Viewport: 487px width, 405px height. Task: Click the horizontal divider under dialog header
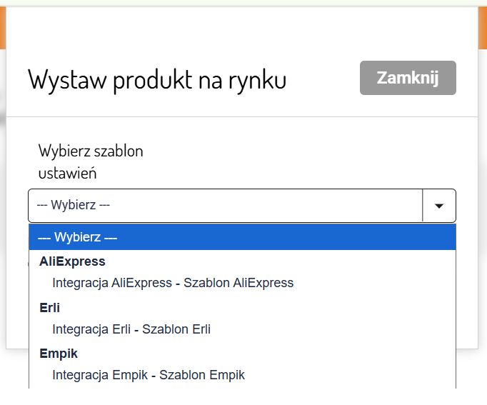(x=241, y=116)
